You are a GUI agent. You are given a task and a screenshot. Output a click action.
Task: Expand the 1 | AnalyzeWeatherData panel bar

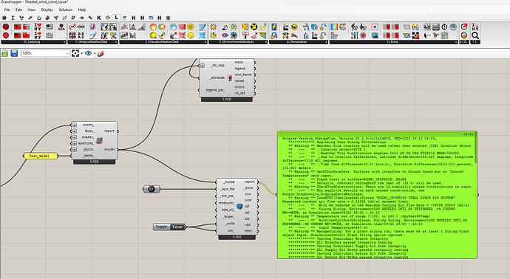92,42
